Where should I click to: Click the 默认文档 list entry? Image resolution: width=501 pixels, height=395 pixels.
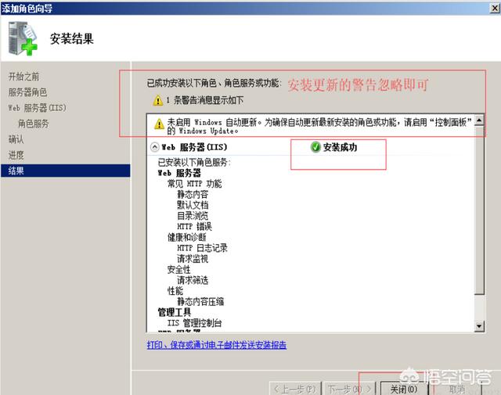point(193,205)
